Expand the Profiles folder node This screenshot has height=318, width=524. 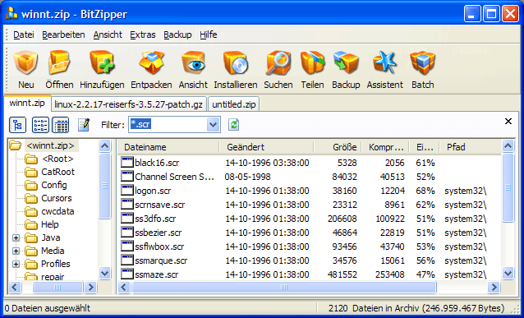pyautogui.click(x=16, y=264)
